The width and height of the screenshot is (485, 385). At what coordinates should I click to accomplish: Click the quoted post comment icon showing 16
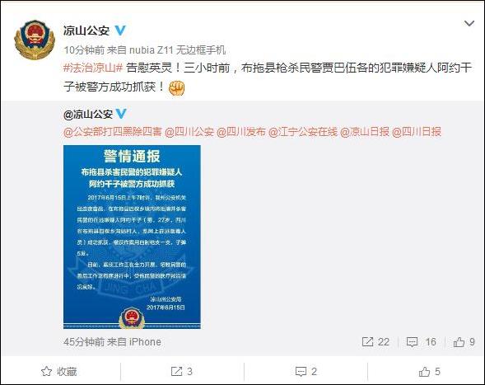click(422, 342)
